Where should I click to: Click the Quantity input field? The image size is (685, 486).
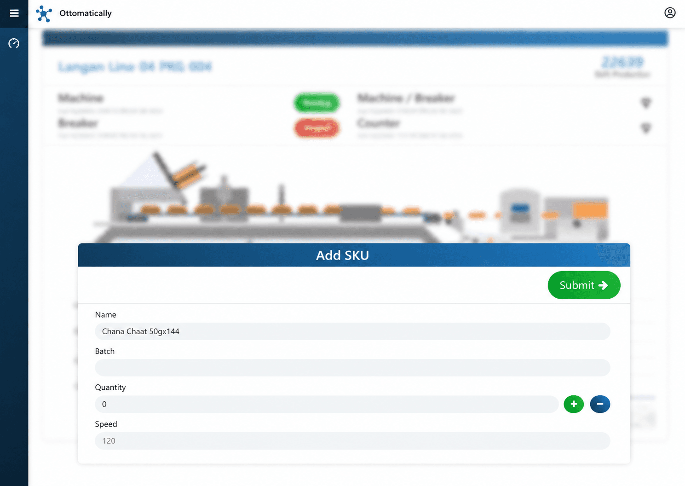coord(327,404)
